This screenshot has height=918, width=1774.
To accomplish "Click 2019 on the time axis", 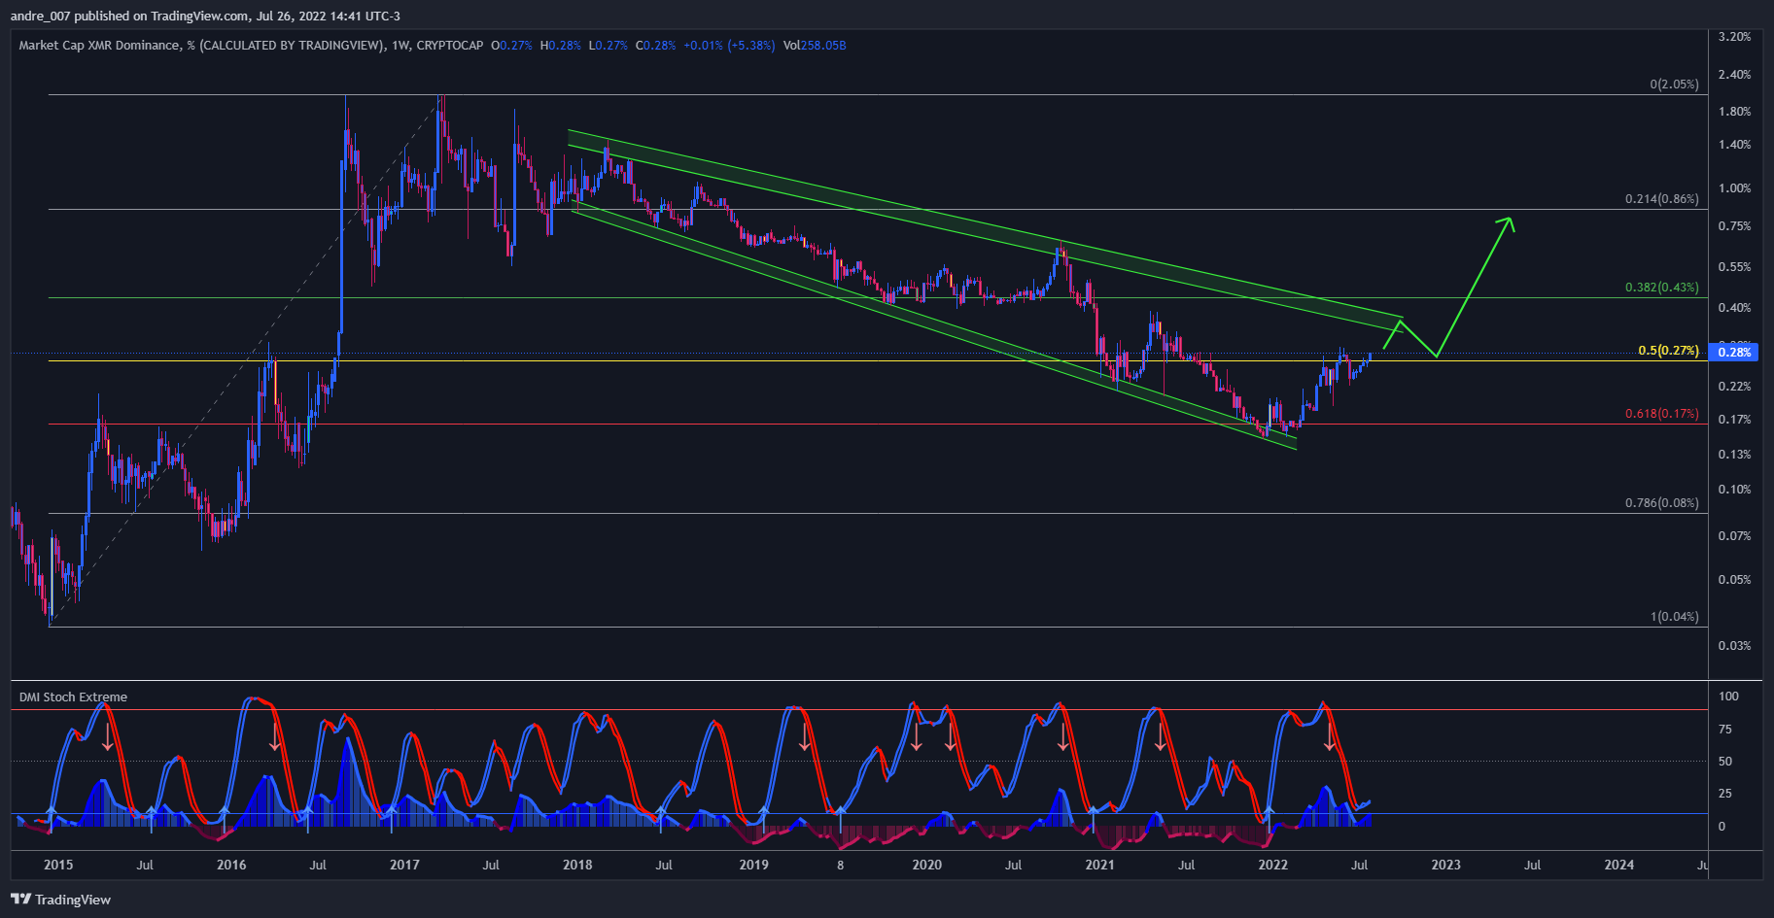I will 753,865.
